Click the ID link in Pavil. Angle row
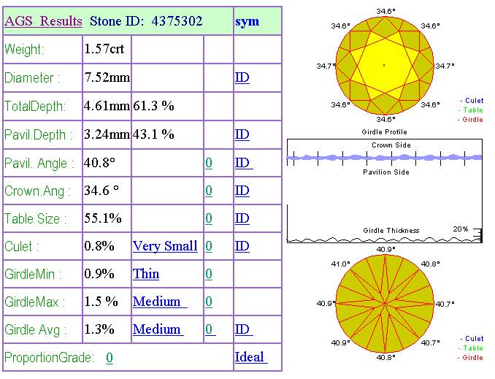 pos(244,163)
